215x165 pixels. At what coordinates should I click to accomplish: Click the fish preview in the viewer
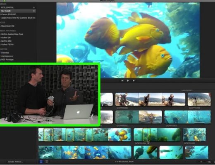click(128, 40)
